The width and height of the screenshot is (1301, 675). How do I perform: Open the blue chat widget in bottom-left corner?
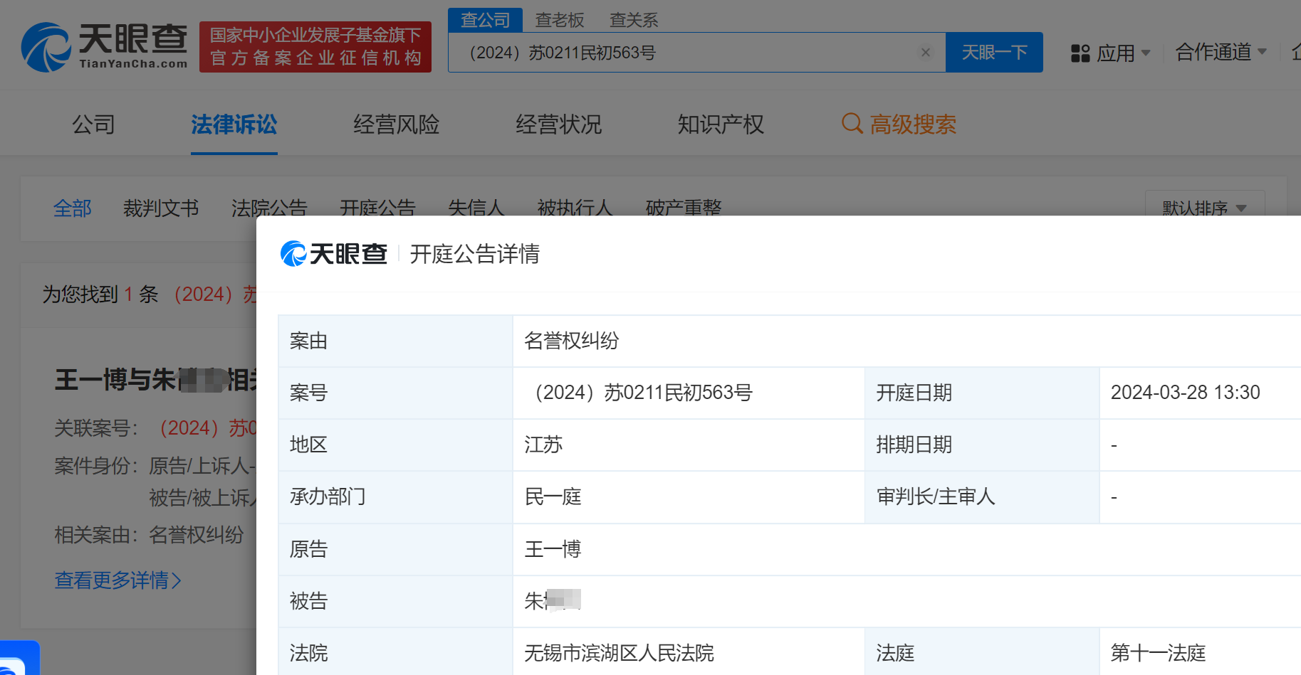(x=21, y=661)
